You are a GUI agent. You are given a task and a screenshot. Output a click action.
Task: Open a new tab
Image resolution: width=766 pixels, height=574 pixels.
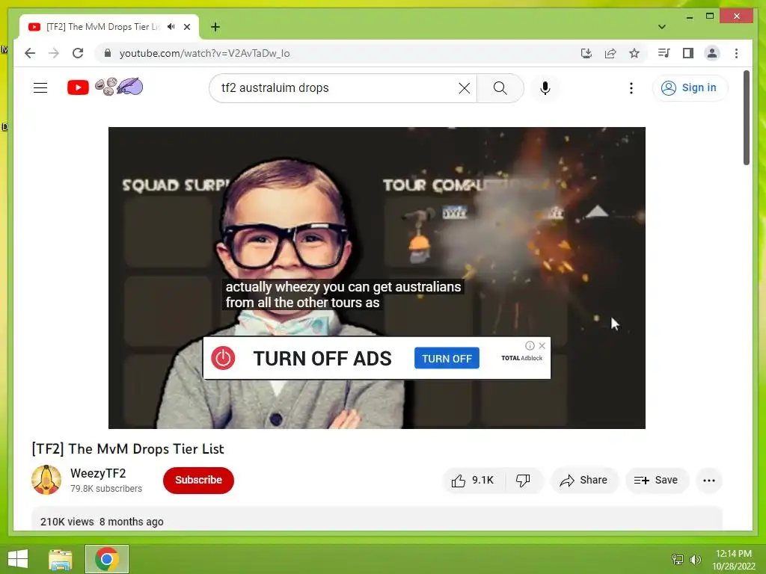[x=215, y=27]
